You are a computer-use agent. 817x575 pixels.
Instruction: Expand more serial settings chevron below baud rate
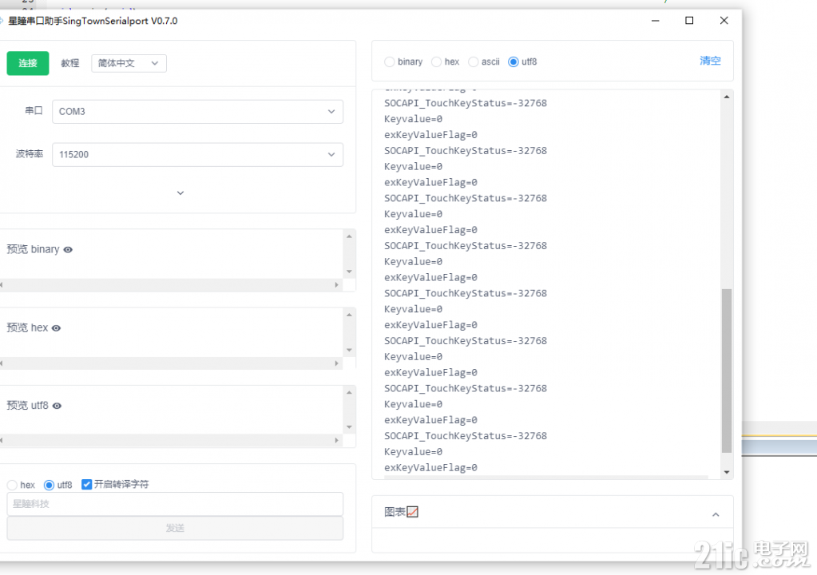[180, 192]
